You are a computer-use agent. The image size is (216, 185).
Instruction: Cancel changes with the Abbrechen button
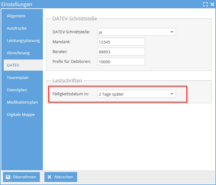coord(61,177)
